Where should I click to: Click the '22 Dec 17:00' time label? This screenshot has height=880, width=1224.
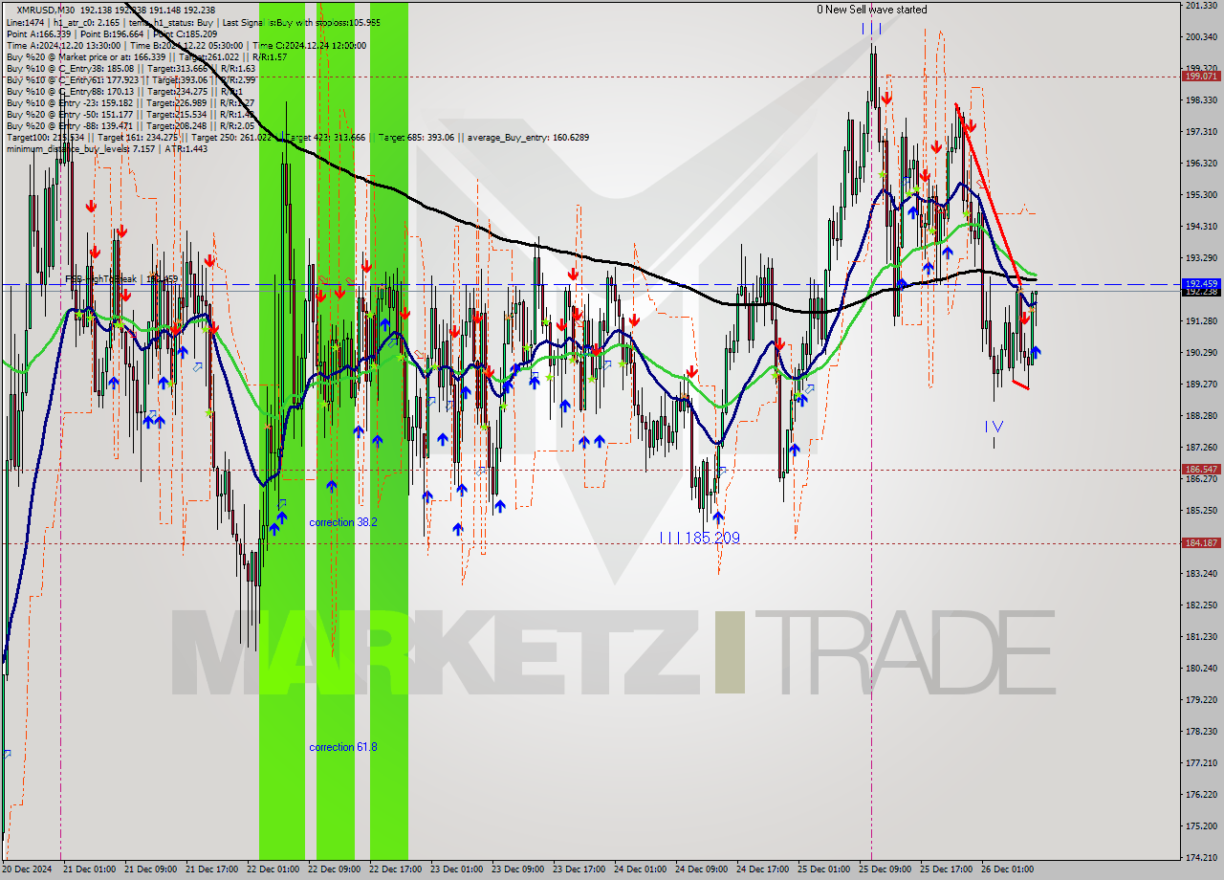[x=395, y=869]
